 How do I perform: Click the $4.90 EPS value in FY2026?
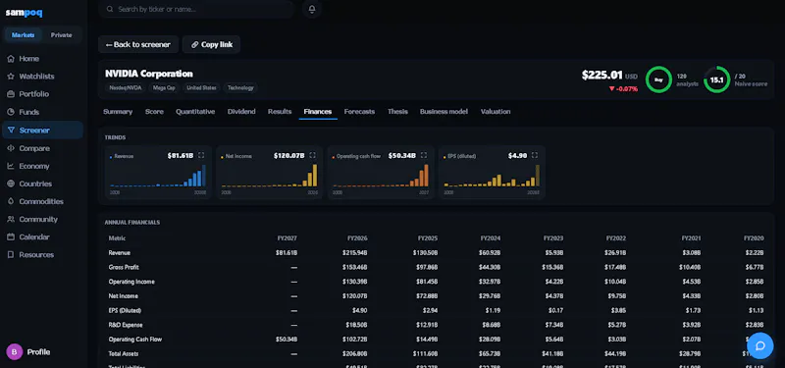[x=359, y=310]
